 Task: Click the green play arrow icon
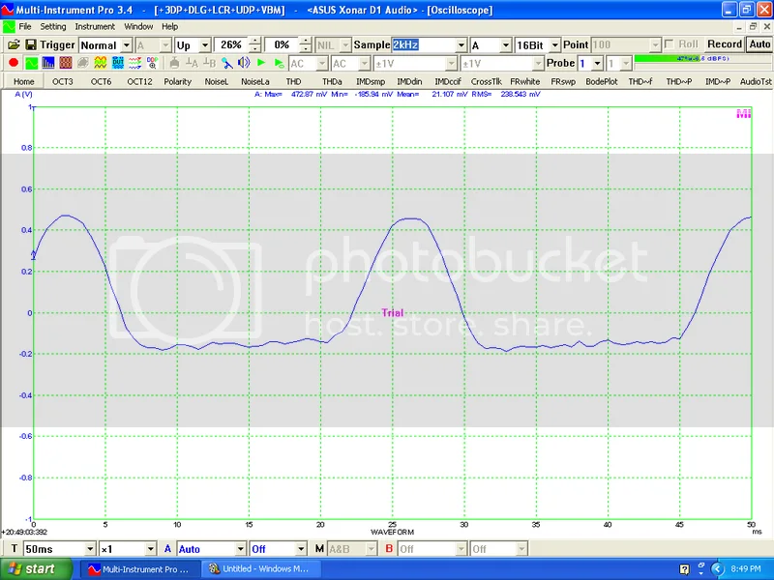tap(261, 63)
